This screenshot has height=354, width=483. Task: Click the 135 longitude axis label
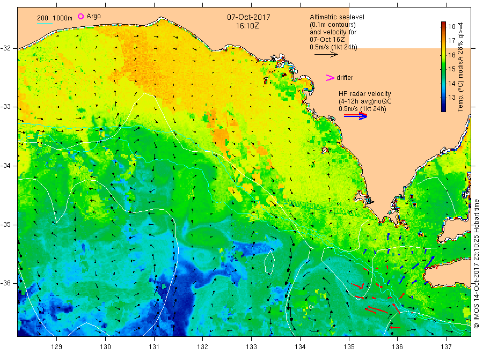coord(349,347)
